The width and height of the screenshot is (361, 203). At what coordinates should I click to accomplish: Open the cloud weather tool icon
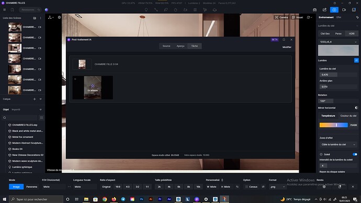215,10
